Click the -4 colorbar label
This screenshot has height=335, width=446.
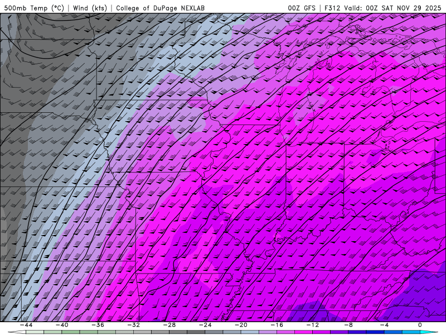pos(384,325)
